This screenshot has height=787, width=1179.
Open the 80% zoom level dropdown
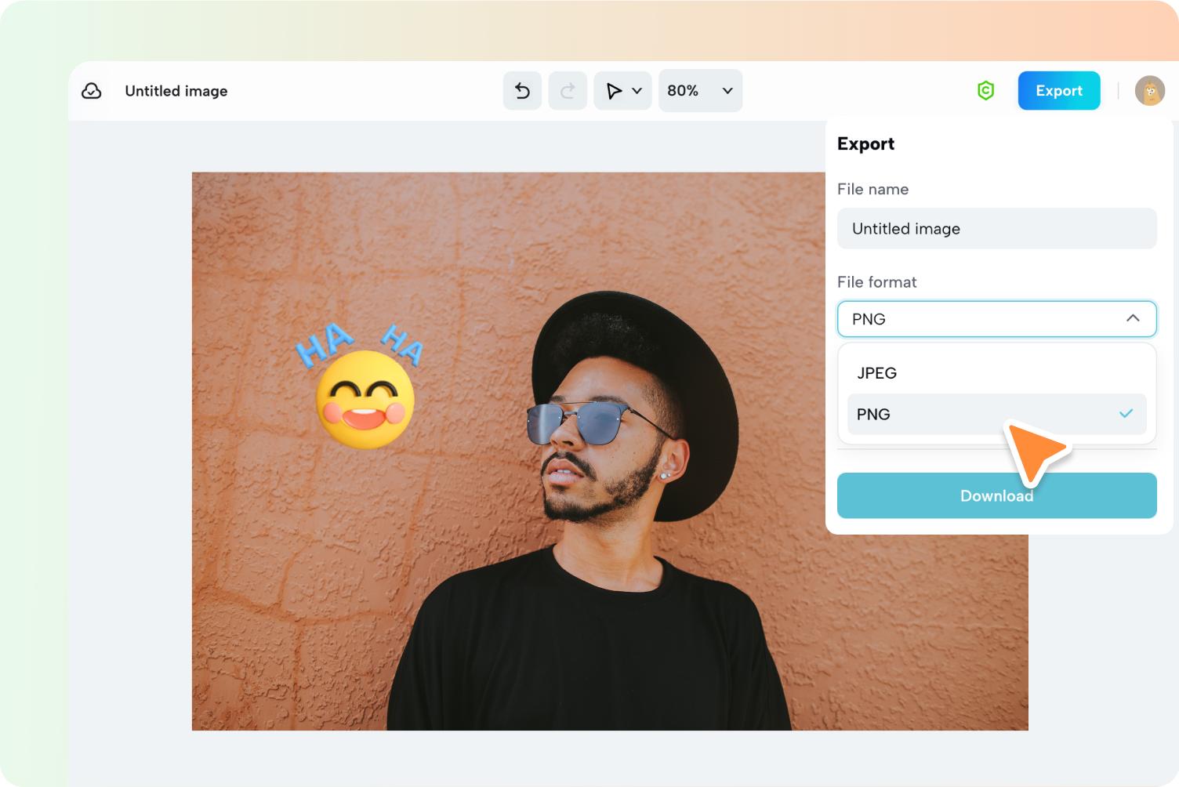click(x=700, y=90)
